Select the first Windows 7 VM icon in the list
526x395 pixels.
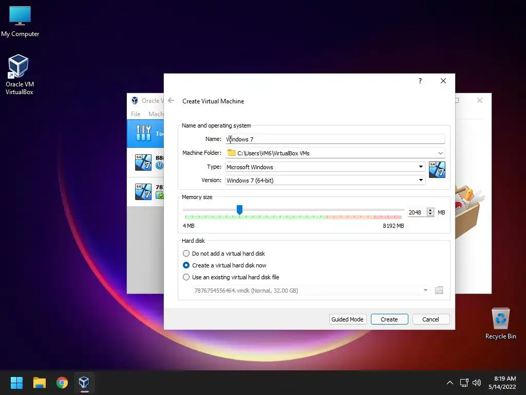click(143, 162)
